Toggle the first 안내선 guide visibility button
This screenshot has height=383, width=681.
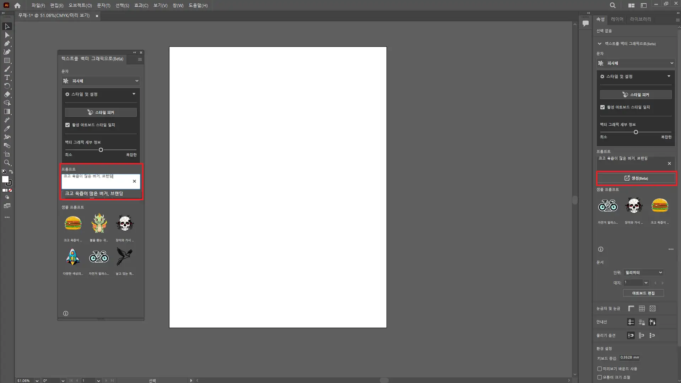[x=631, y=322]
